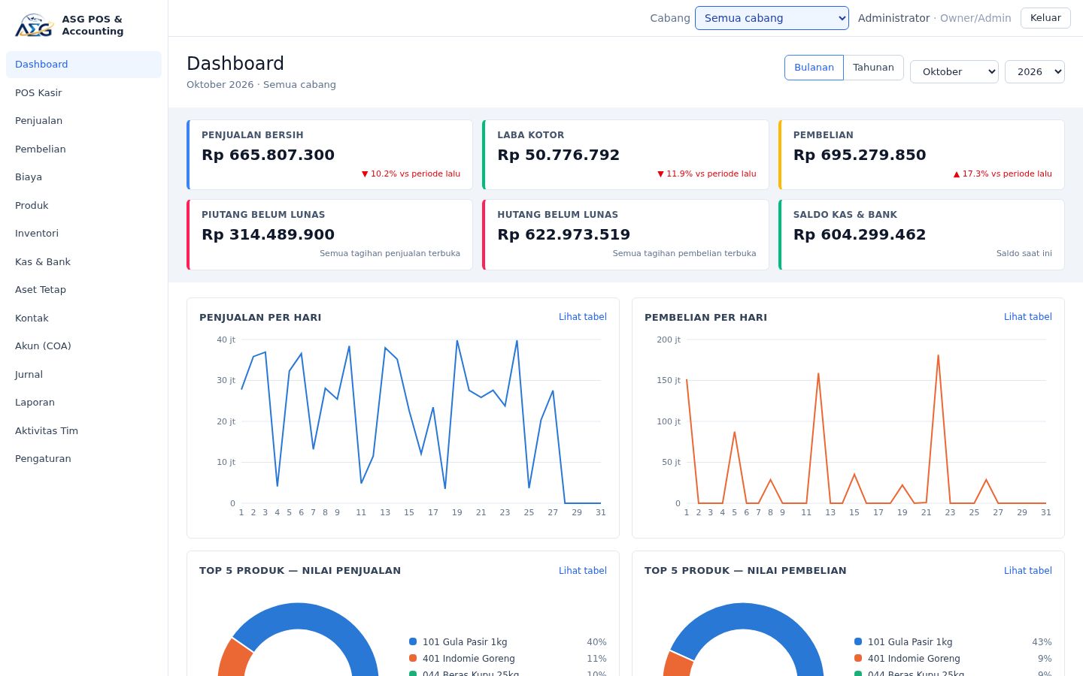Open Laporan reports

click(83, 403)
